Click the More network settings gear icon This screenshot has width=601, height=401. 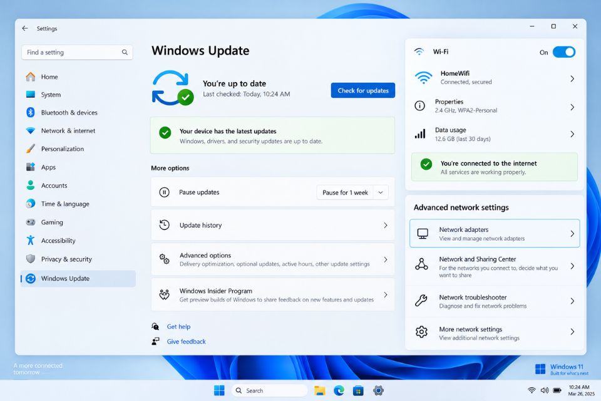tap(421, 332)
